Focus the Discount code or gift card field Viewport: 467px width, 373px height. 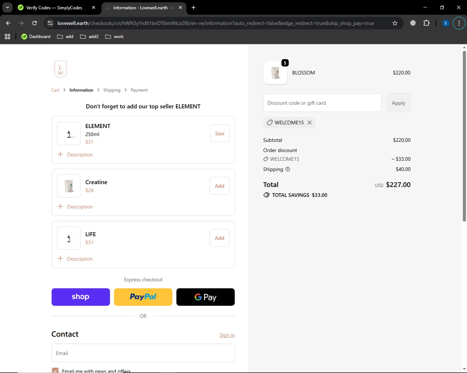(x=322, y=103)
